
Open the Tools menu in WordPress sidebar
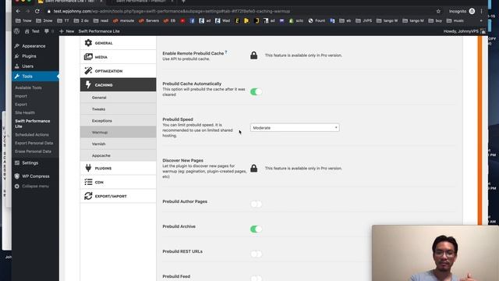35,76
